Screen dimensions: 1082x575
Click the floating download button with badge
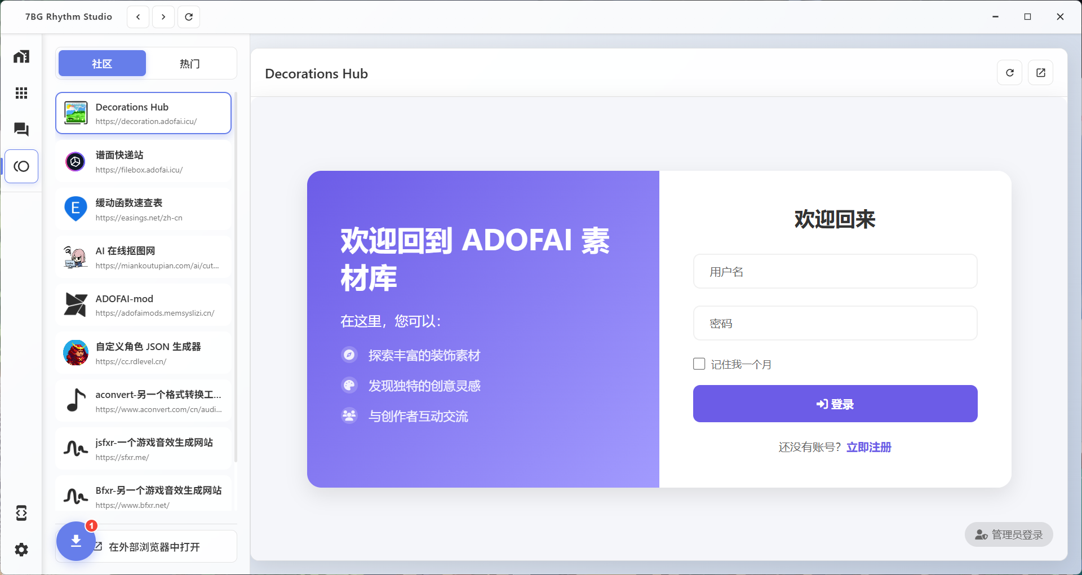(76, 541)
